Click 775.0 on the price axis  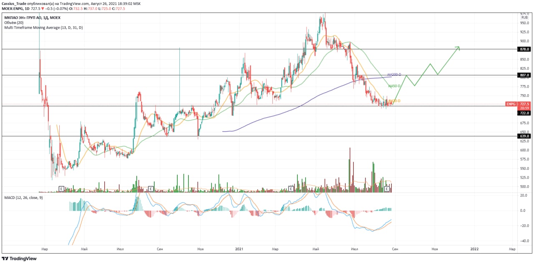524,86
